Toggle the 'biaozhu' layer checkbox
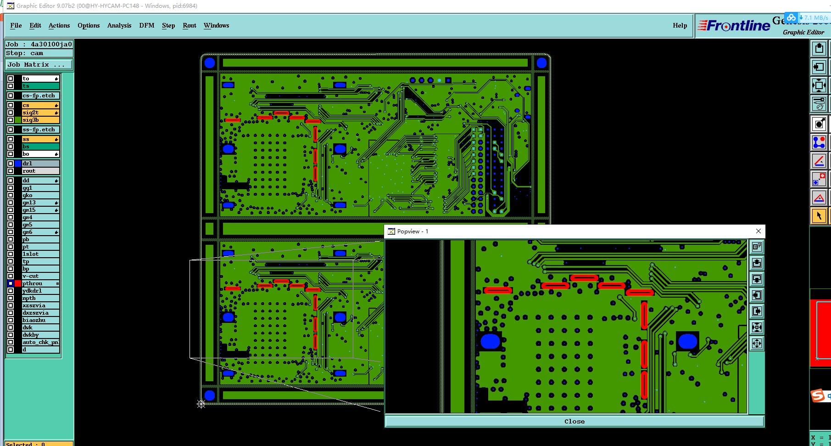Viewport: 831px width, 446px height. [11, 320]
